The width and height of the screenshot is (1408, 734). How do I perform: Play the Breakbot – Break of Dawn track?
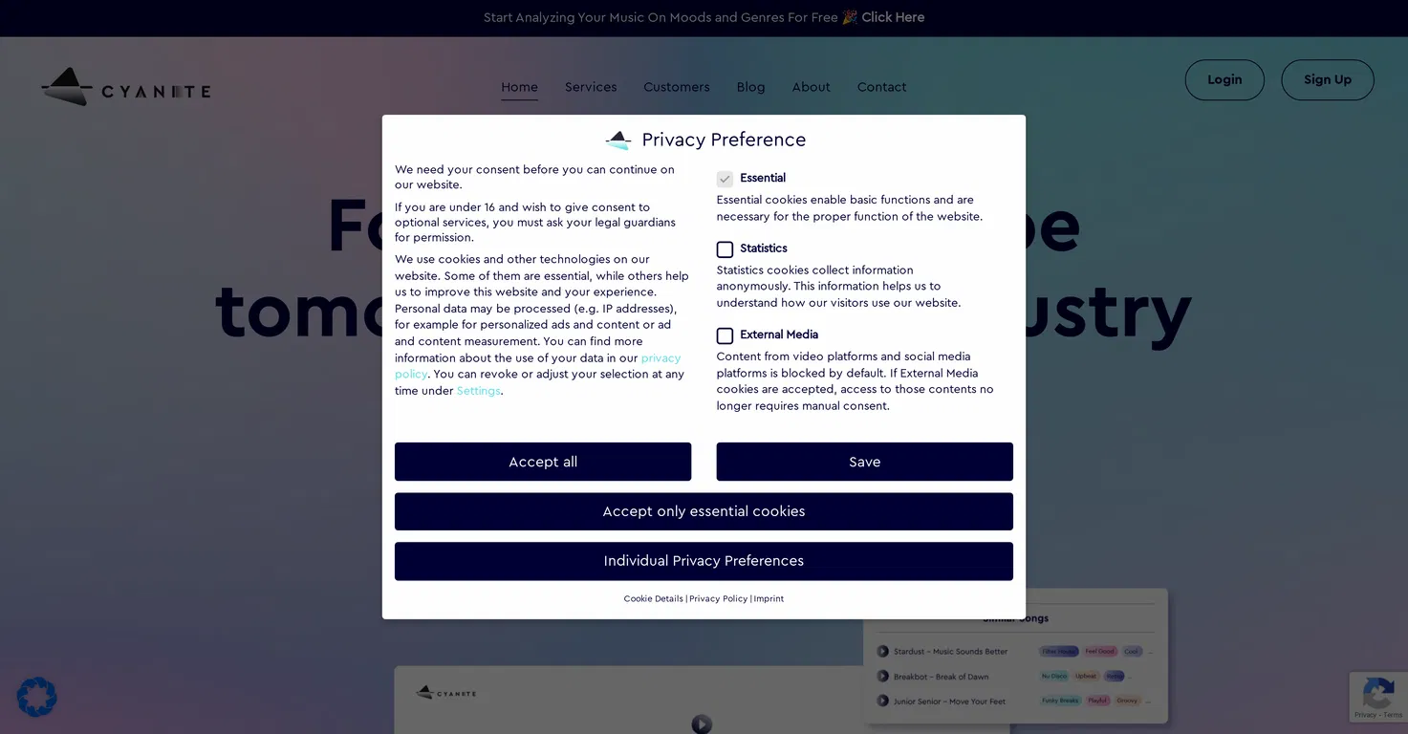pyautogui.click(x=883, y=677)
